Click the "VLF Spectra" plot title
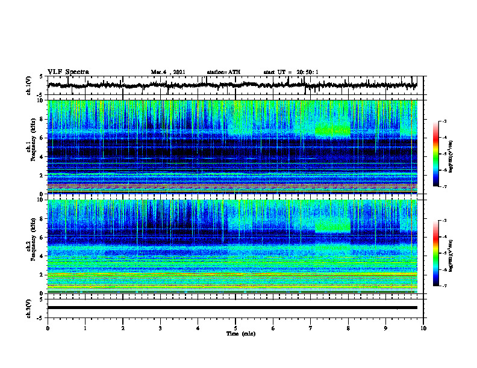The image size is (477, 368). pyautogui.click(x=68, y=72)
